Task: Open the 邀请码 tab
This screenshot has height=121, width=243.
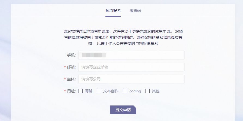Action: (135, 11)
